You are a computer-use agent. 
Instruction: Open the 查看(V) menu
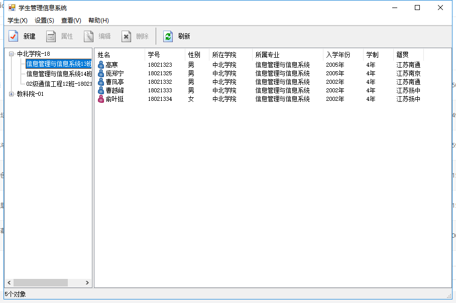(x=71, y=21)
